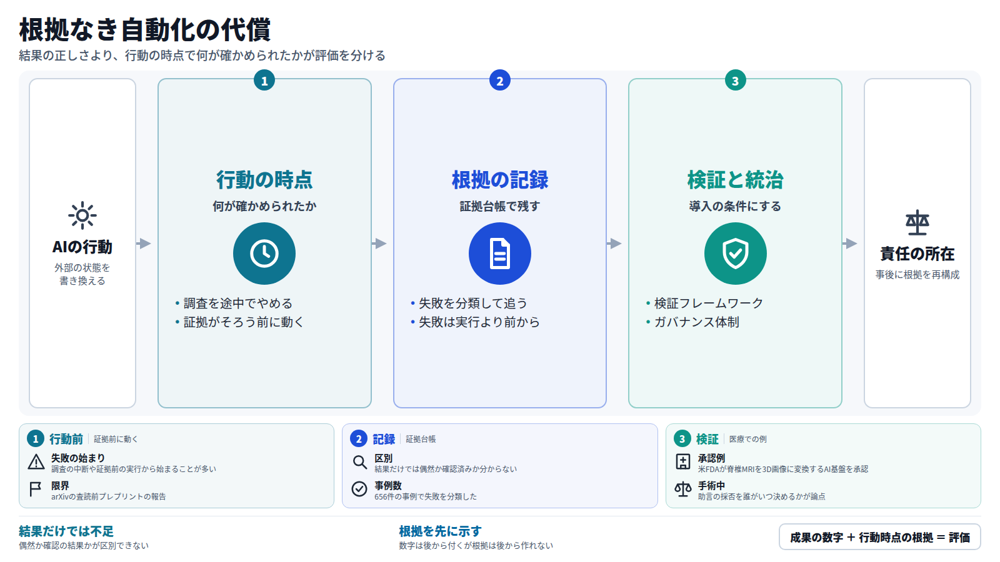This screenshot has width=1000, height=562.
Task: Click the numbered badge 3 beside 検証
Action: (x=682, y=439)
